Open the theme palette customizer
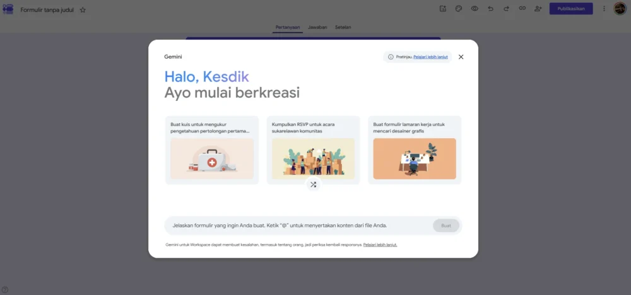This screenshot has height=295, width=631. point(459,8)
